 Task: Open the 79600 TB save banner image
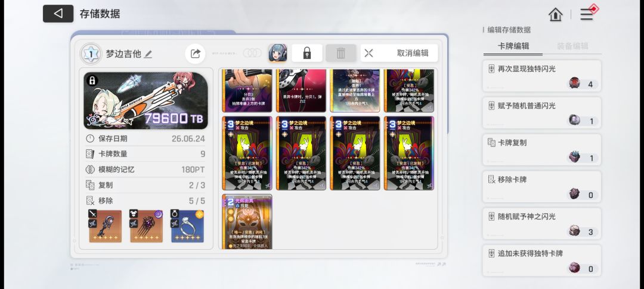coord(146,100)
